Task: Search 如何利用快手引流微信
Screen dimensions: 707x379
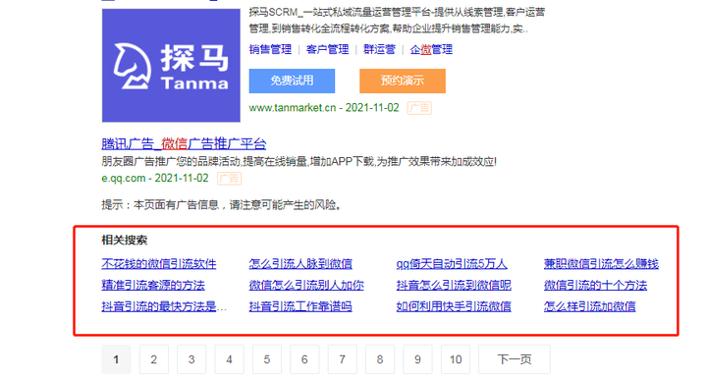Action: [x=454, y=306]
